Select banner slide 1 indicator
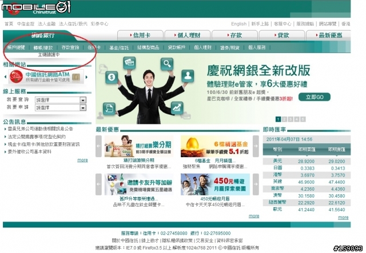Screen dimensions: 366x253 coord(278,119)
